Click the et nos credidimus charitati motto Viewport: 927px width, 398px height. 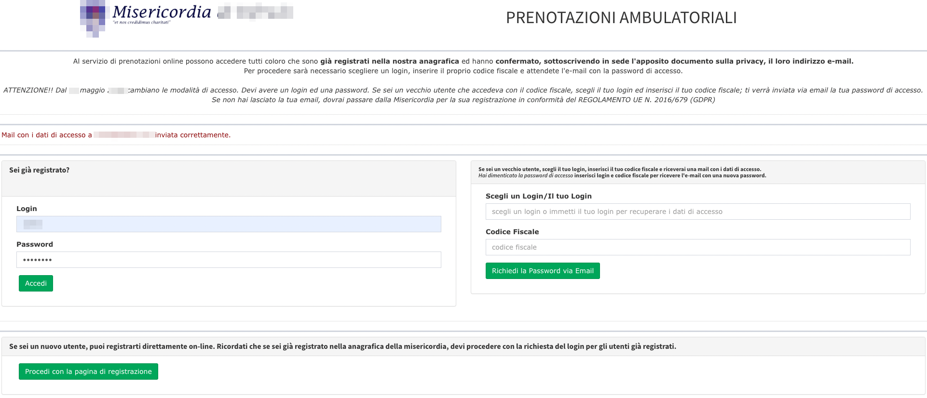coord(142,23)
